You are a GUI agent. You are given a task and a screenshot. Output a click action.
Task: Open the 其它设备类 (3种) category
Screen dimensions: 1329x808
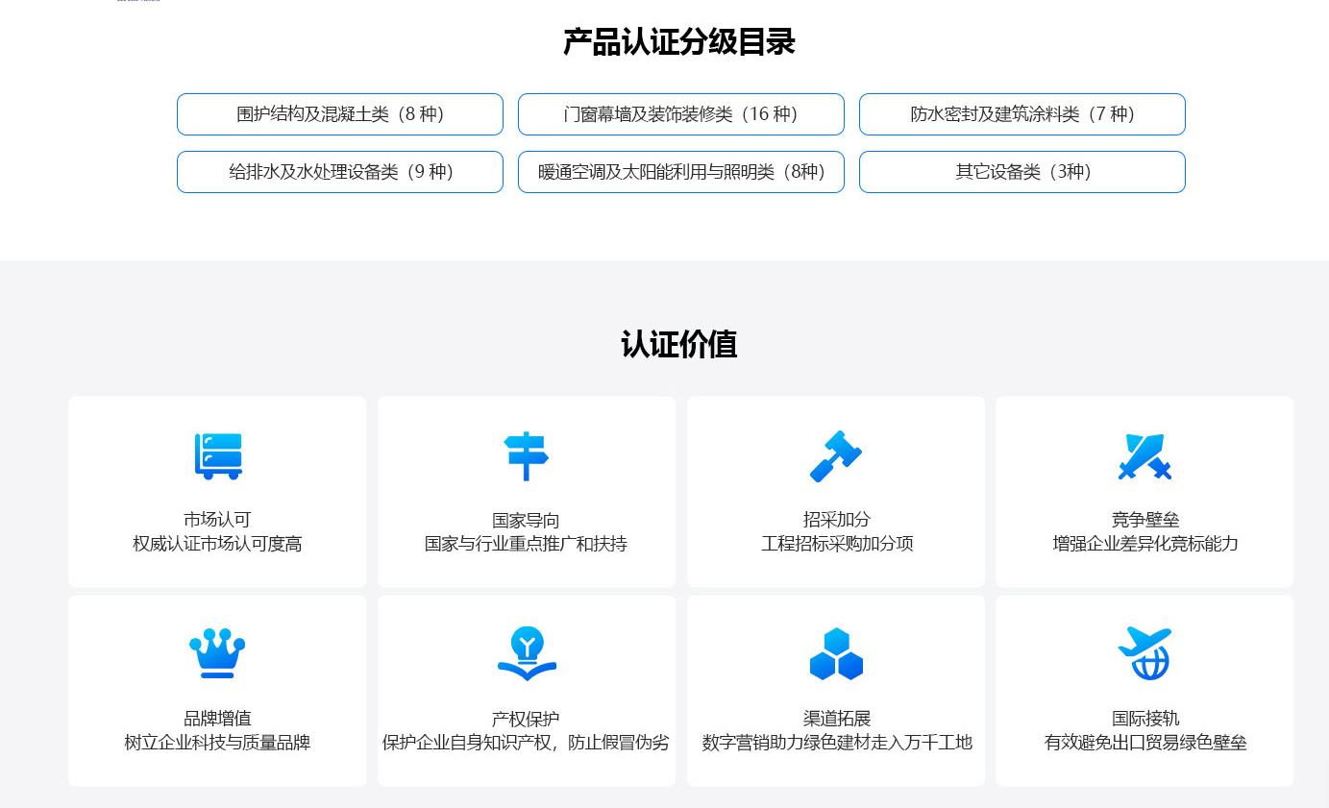click(x=1022, y=172)
